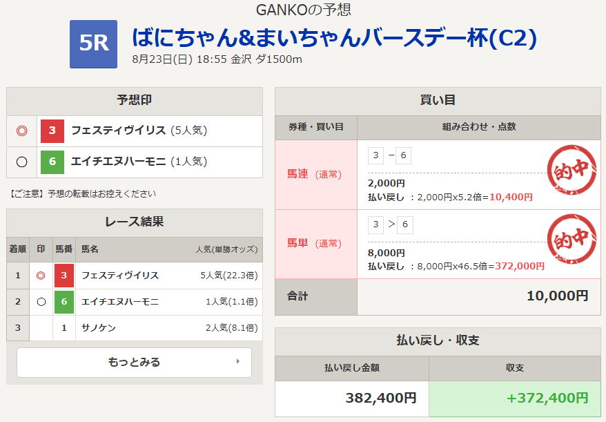Screen dimensions: 606x422
Task: Click 2,000円 stake in 馬連 row
Action: pyautogui.click(x=387, y=183)
